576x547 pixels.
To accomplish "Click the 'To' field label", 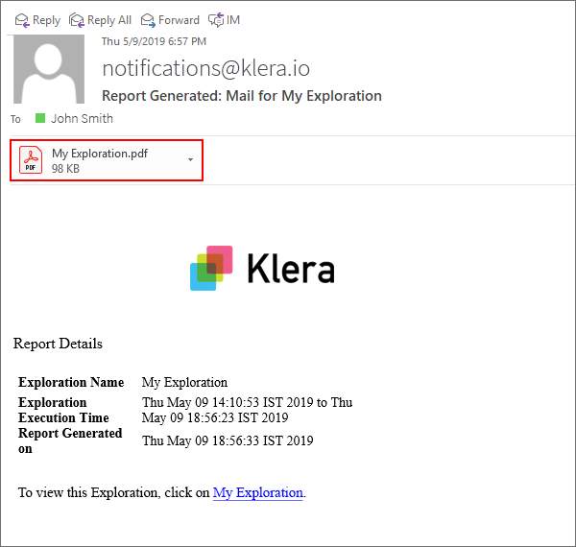I will pyautogui.click(x=15, y=119).
